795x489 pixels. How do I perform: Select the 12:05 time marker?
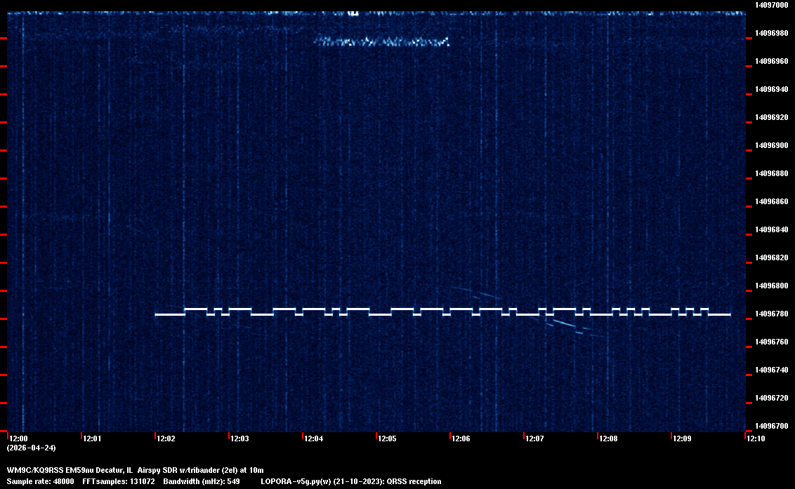pos(387,439)
